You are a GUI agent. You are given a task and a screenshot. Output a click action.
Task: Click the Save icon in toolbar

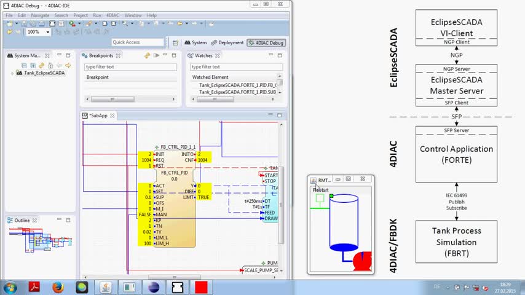coord(24,23)
